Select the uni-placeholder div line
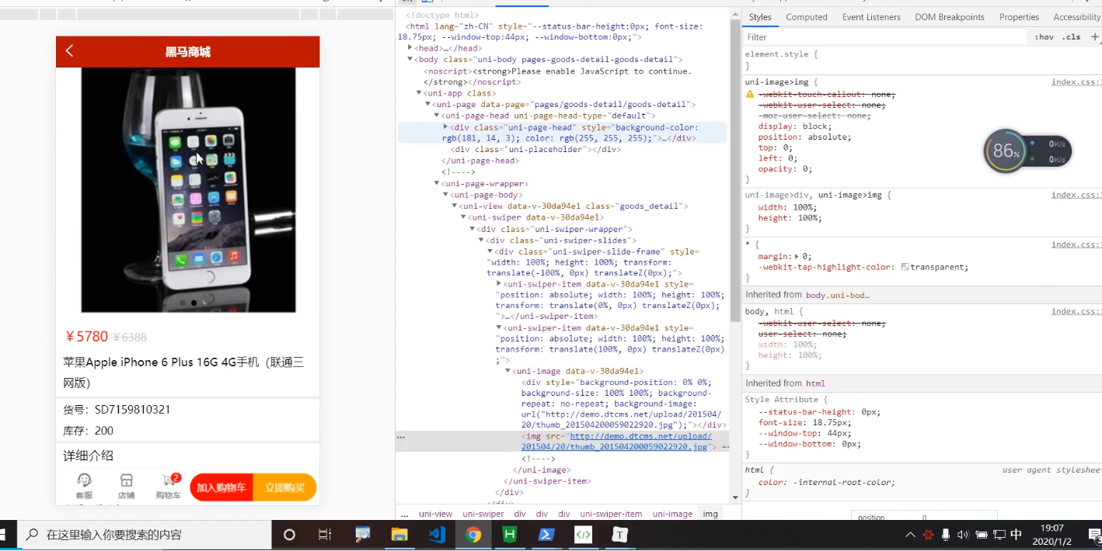Viewport: 1102px width, 551px height. click(x=536, y=149)
